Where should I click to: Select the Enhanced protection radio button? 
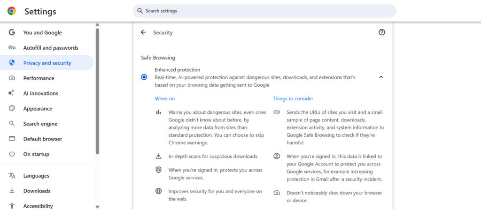pyautogui.click(x=144, y=77)
